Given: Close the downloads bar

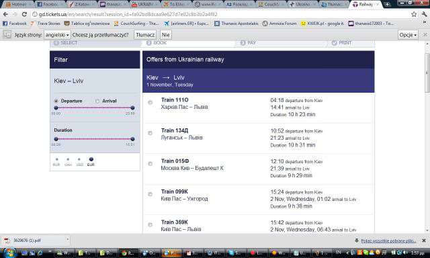Looking at the screenshot, I should pyautogui.click(x=424, y=241).
